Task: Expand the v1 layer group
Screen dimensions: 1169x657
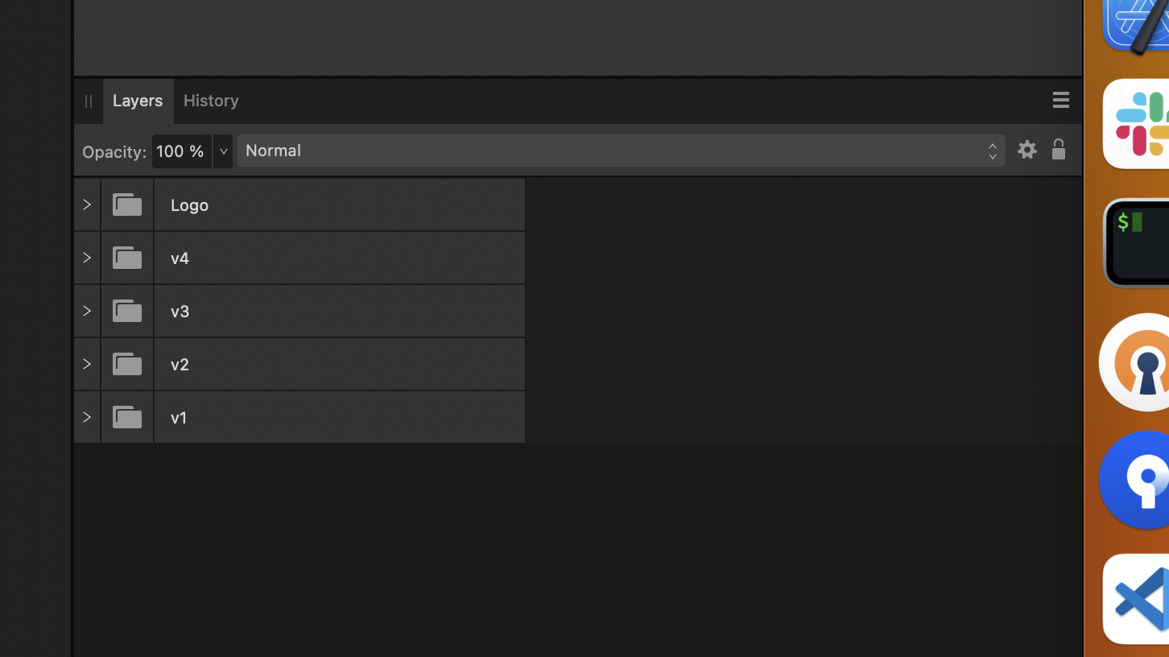Action: tap(87, 417)
